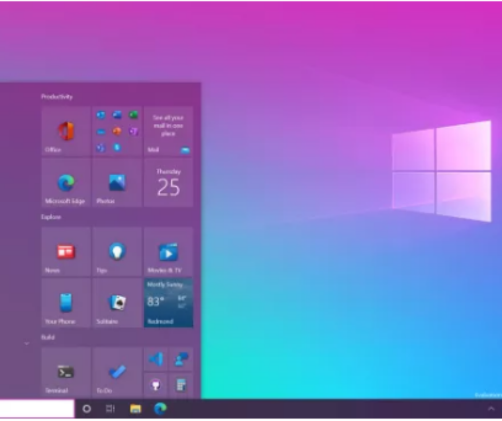This screenshot has height=421, width=502.
Task: Launch Outlook from the Office apps folder tile
Action: click(x=101, y=115)
